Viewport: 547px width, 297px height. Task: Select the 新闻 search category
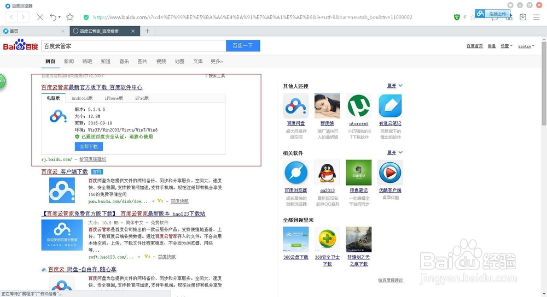(x=69, y=61)
